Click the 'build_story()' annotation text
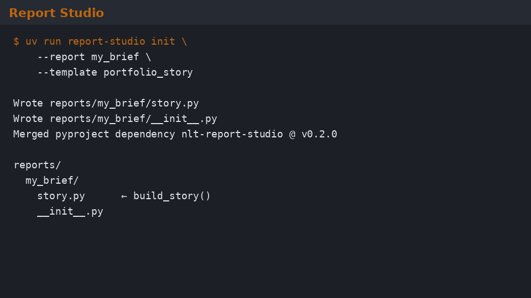Image resolution: width=531 pixels, height=298 pixels. coord(172,196)
